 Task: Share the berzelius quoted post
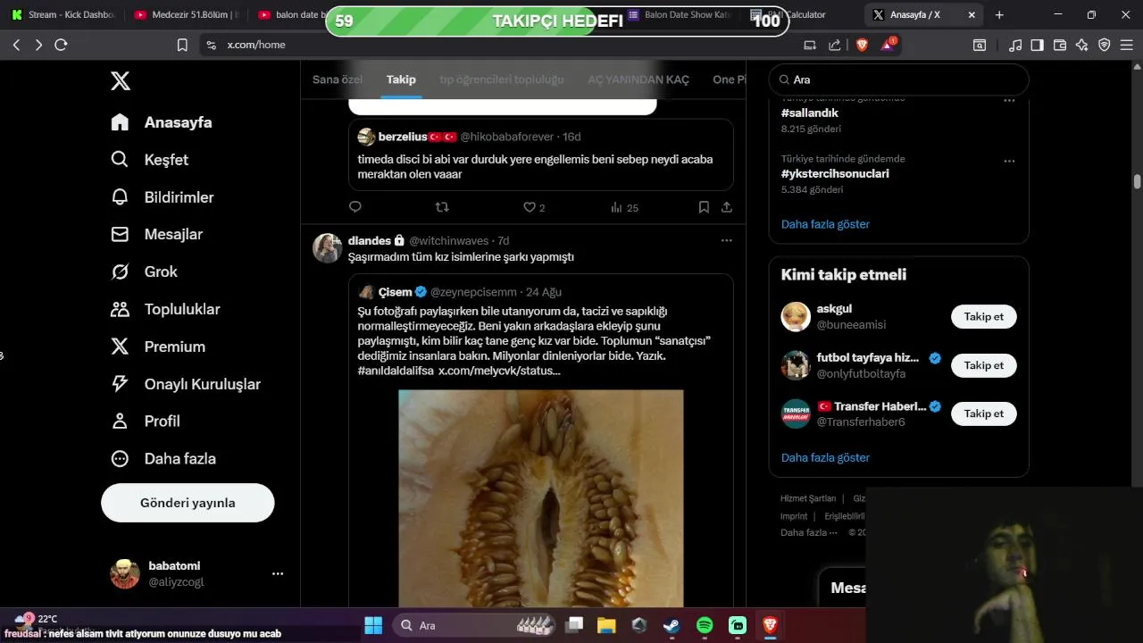click(x=727, y=207)
